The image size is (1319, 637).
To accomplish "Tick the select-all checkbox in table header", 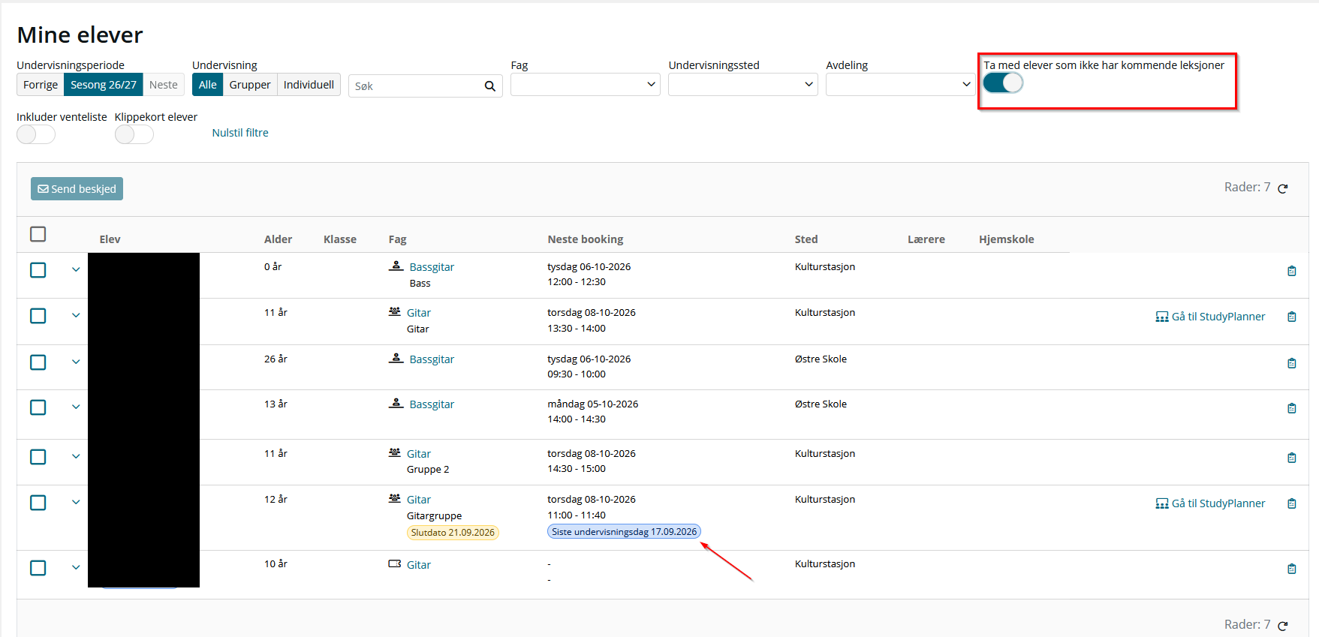I will coord(38,234).
